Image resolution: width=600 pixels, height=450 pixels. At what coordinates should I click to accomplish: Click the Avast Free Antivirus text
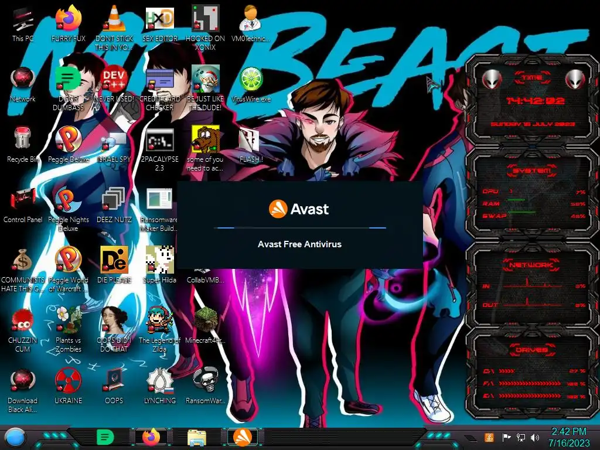(299, 244)
